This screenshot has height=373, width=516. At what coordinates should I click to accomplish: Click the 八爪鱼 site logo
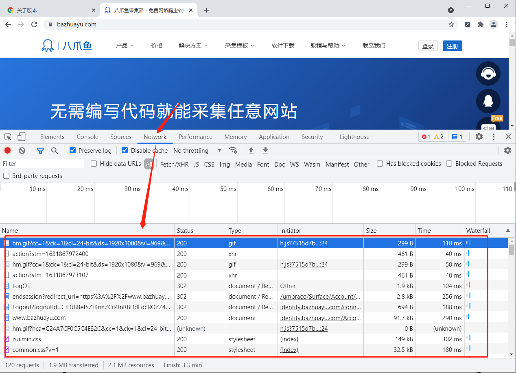point(67,46)
